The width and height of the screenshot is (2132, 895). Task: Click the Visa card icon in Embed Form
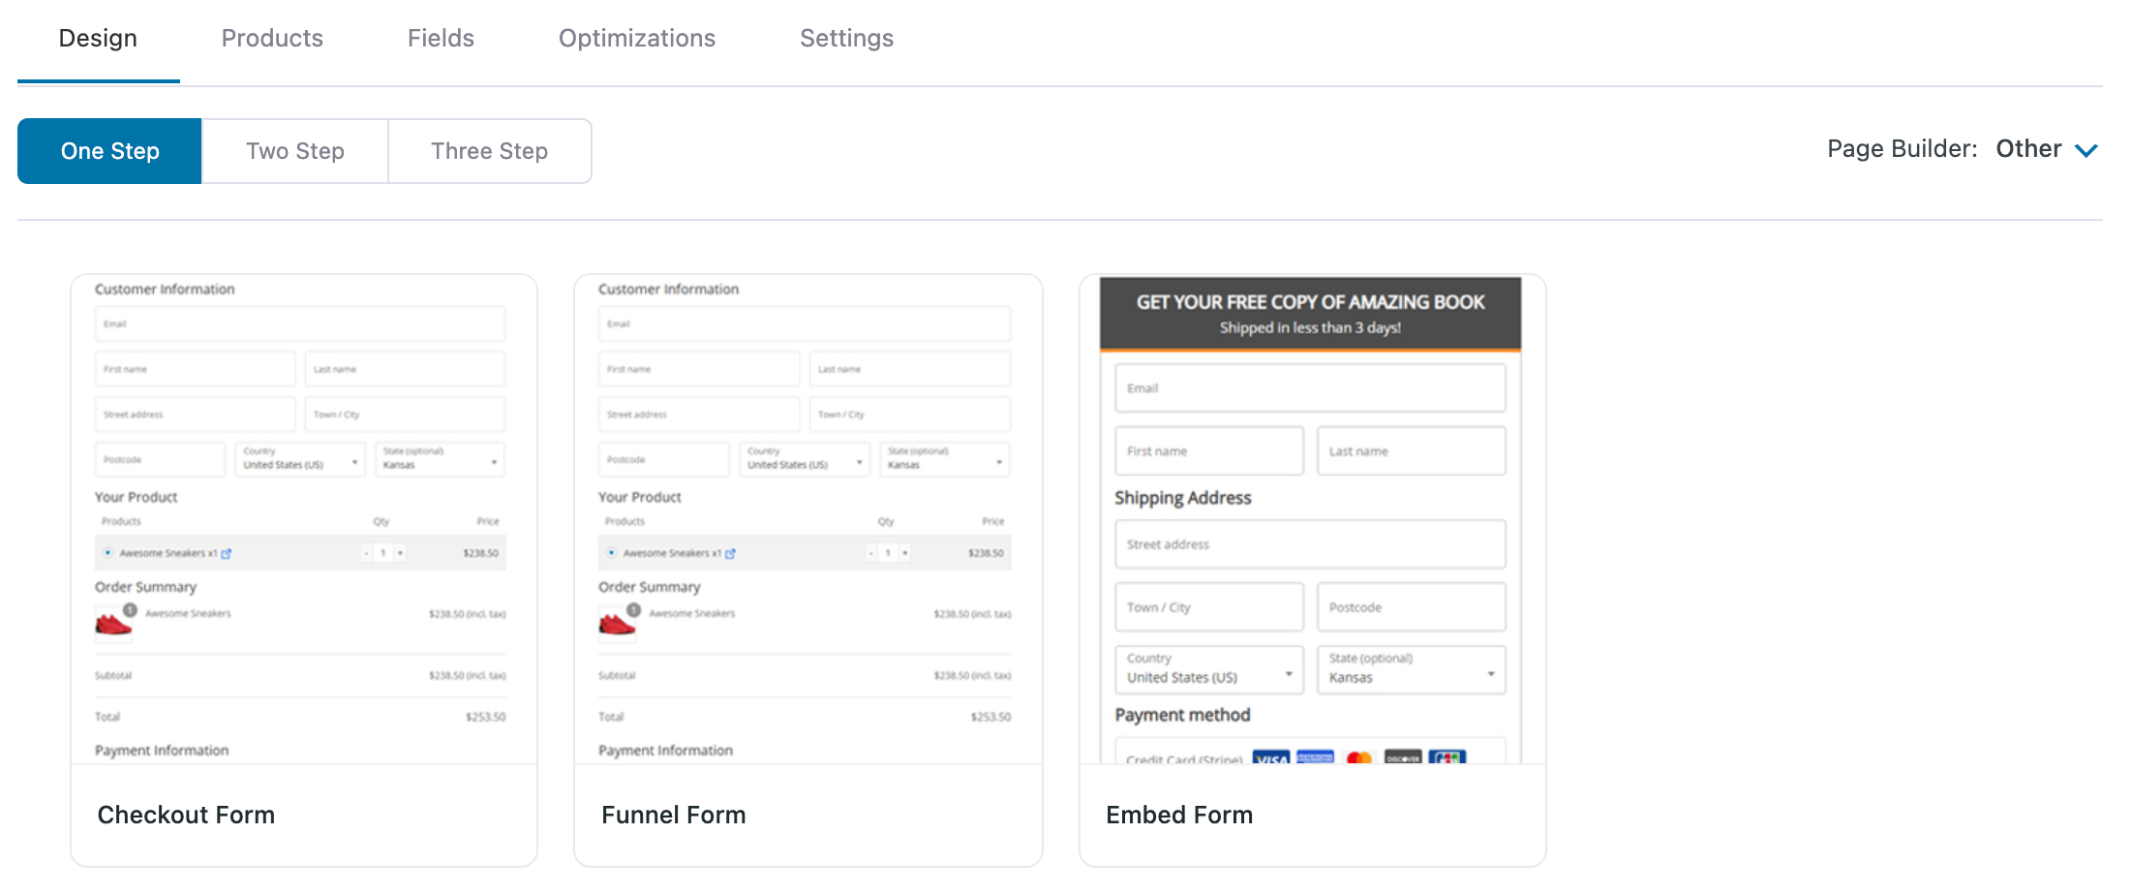(1270, 757)
